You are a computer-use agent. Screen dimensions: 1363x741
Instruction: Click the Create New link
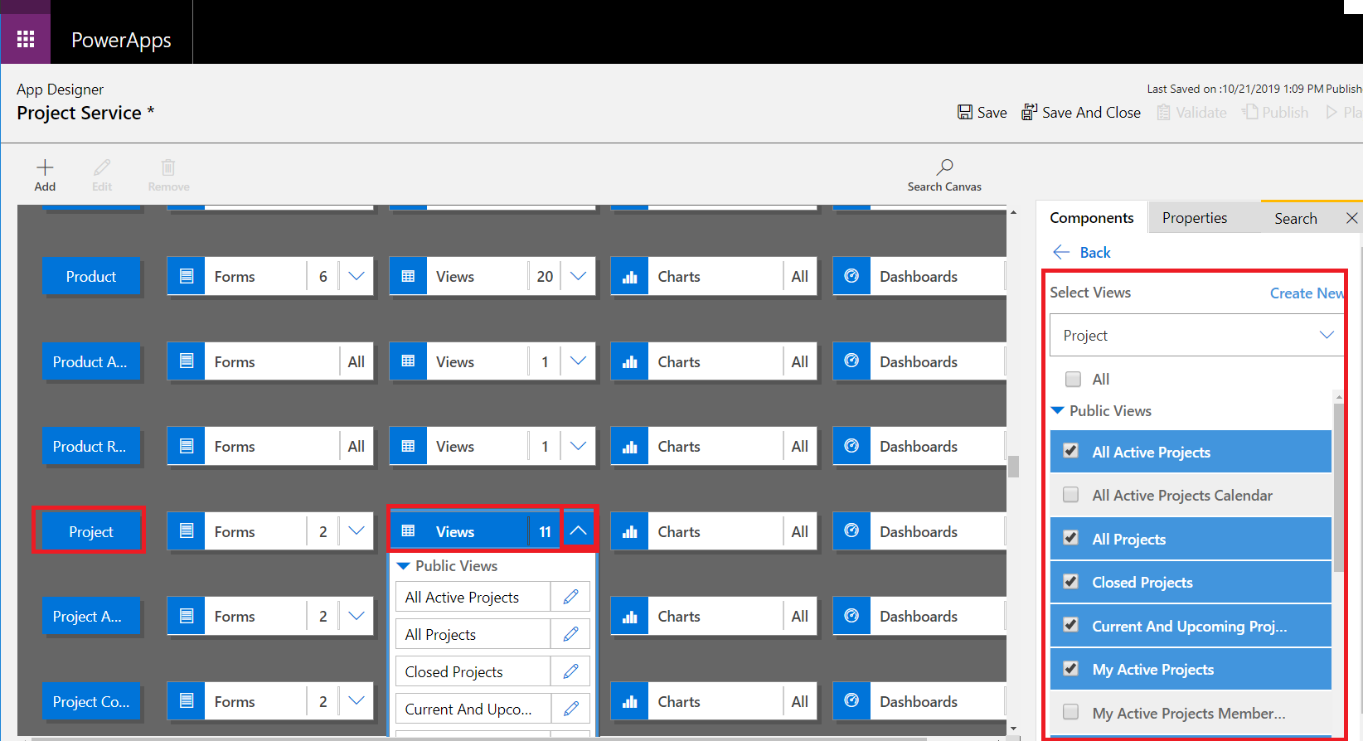pyautogui.click(x=1307, y=293)
